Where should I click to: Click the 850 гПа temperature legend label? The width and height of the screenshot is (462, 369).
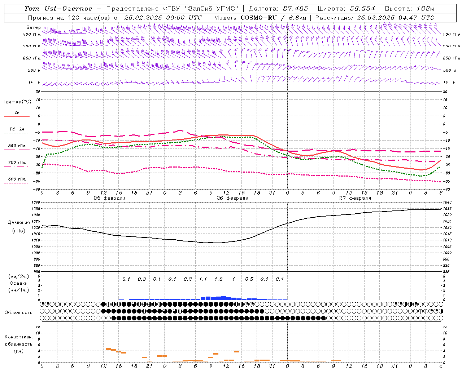[17, 146]
